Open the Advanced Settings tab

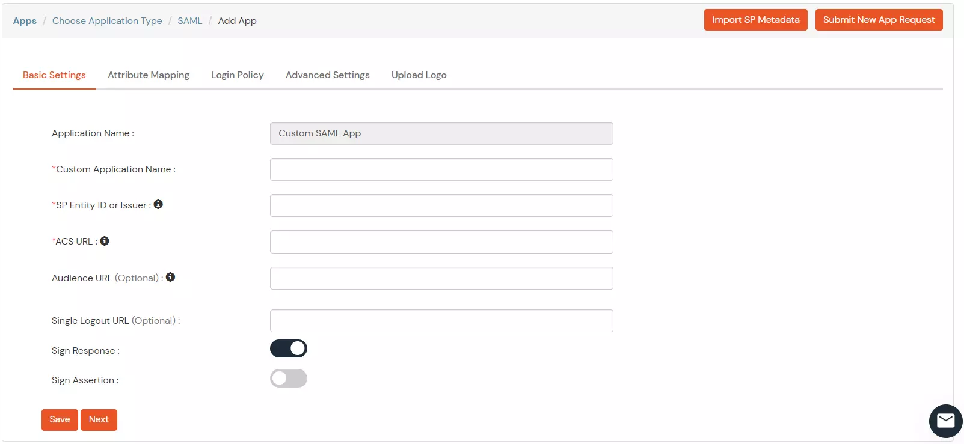coord(328,75)
